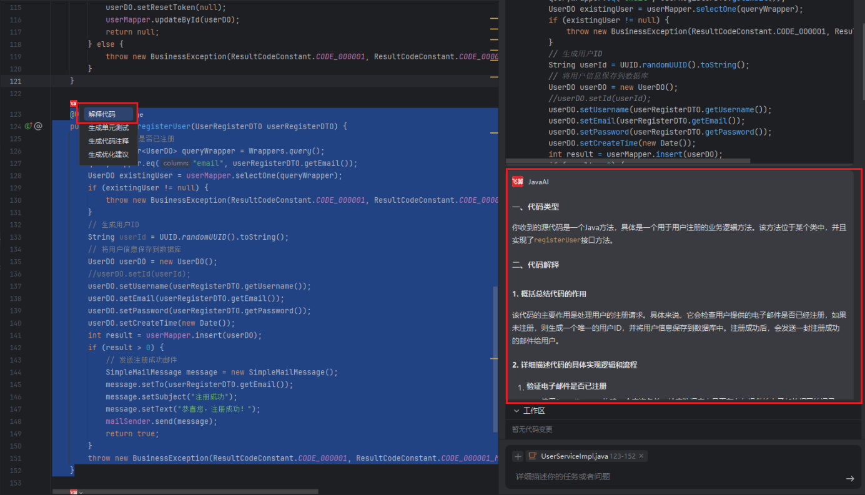
Task: Click the Java file icon in the UserServiceImpl.java chip
Action: [533, 456]
